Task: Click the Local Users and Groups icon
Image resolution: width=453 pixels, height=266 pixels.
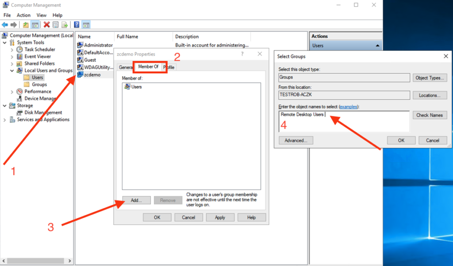Action: pyautogui.click(x=19, y=70)
